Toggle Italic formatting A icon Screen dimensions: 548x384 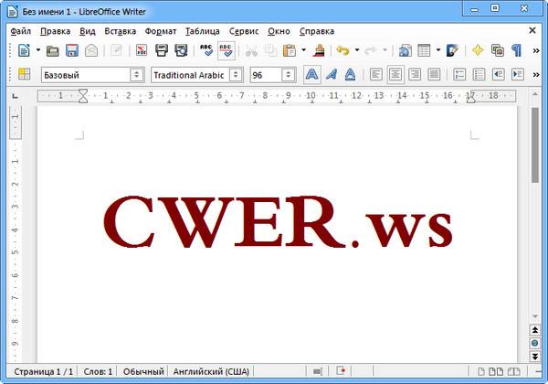[332, 74]
